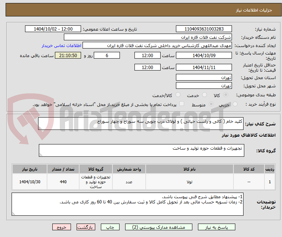Select the کالا/خدمت radio button

pos(178,95)
